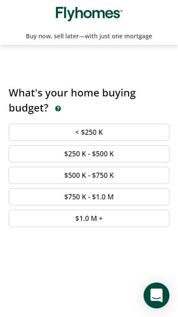Click the question mark help icon
Image resolution: width=178 pixels, height=317 pixels.
[58, 109]
